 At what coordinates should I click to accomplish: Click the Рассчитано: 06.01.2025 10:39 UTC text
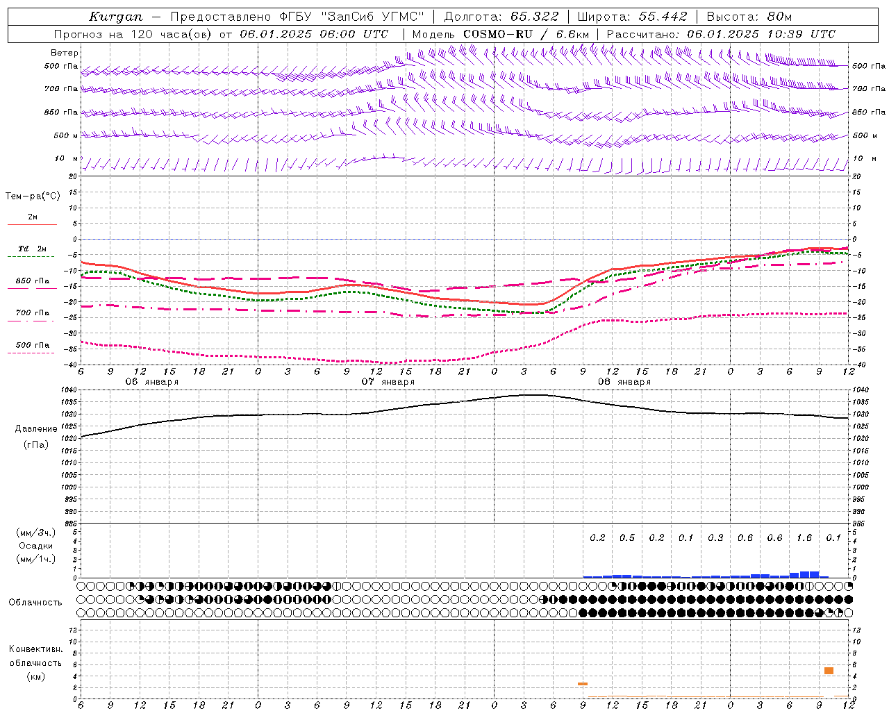(721, 34)
